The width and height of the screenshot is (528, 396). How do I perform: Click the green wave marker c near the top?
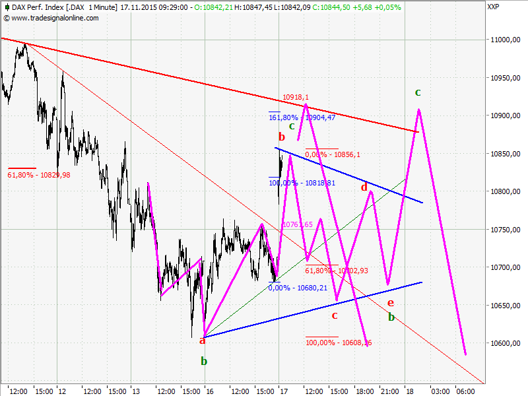coord(417,92)
